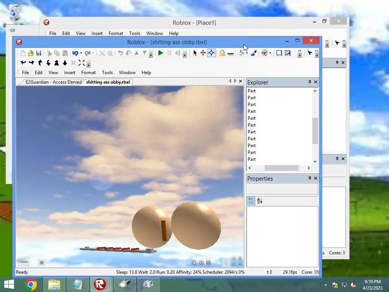Open the Undo history dropdown arrow
This screenshot has width=389, height=292.
[81, 53]
